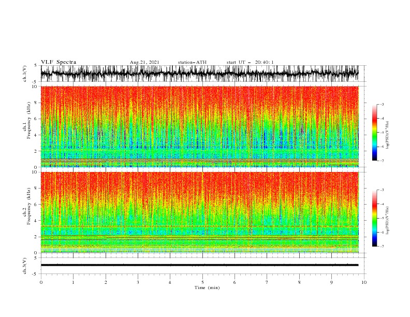Click the 'Time (min)' axis label

(207, 287)
